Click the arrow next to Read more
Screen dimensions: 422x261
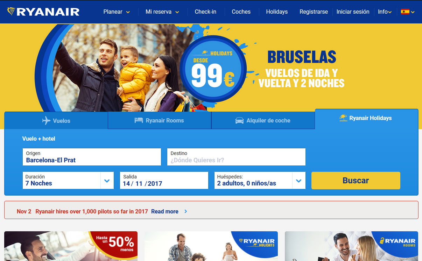(186, 211)
